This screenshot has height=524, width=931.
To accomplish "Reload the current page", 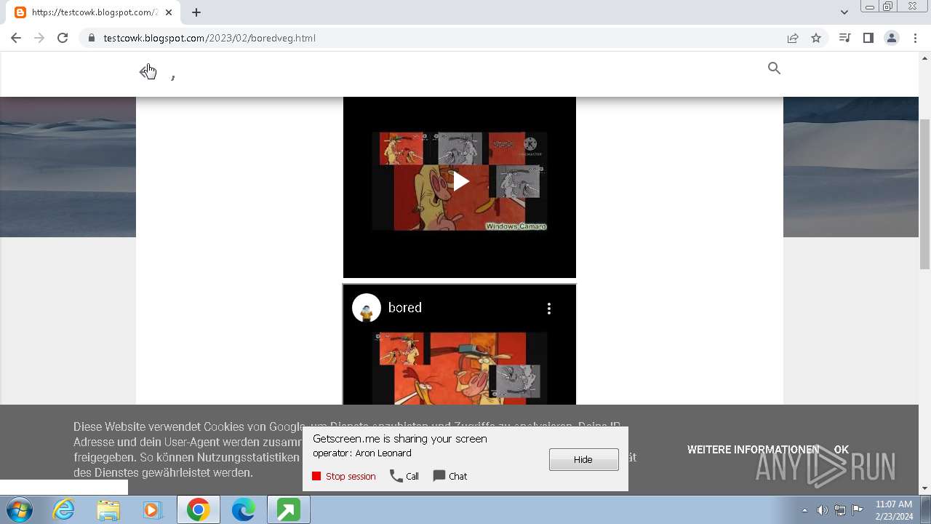I will tap(63, 38).
